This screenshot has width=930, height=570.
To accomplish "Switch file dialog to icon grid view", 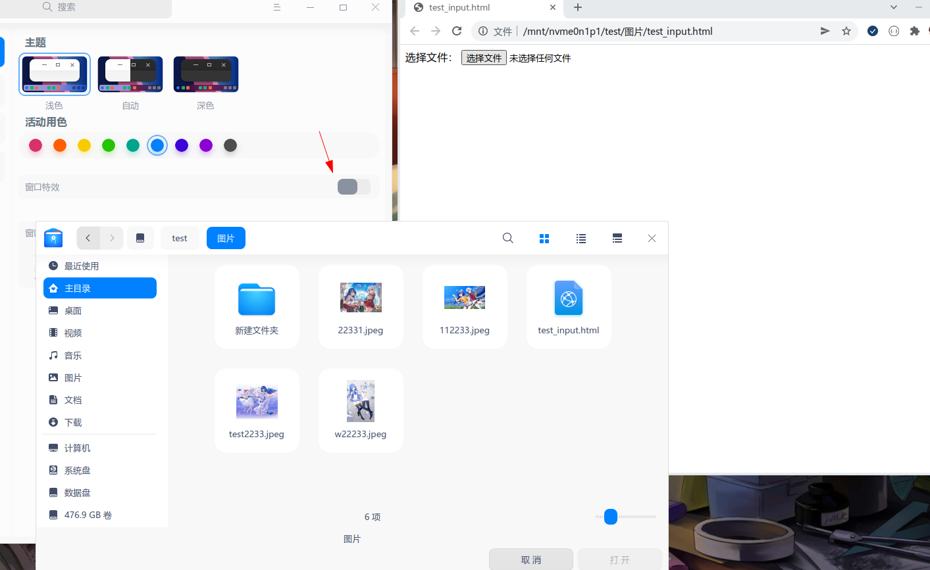I will 544,239.
